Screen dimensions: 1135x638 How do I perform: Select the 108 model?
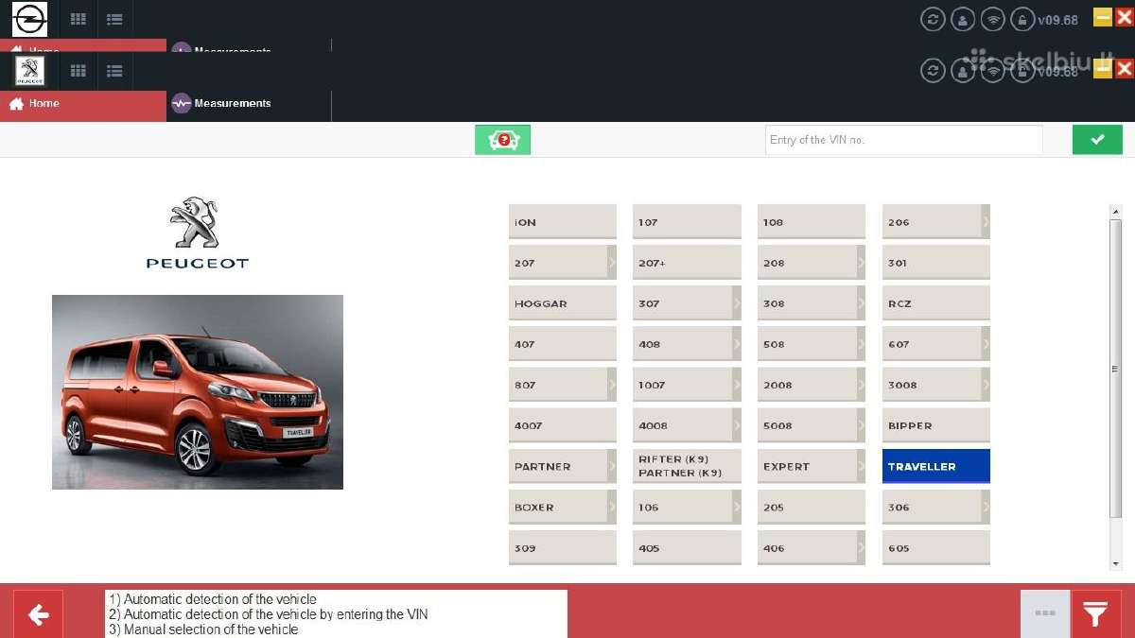point(812,222)
